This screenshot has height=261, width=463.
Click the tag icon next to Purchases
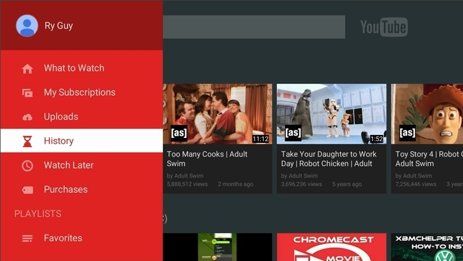27,190
